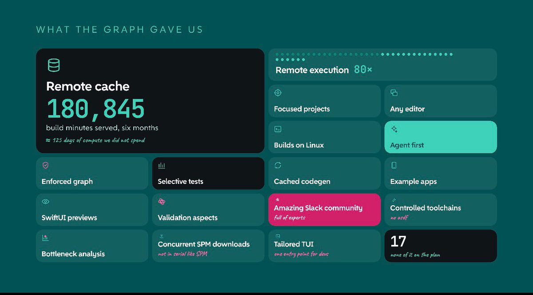Select the terminal icon above Builds on Linux
The image size is (533, 295).
click(278, 129)
